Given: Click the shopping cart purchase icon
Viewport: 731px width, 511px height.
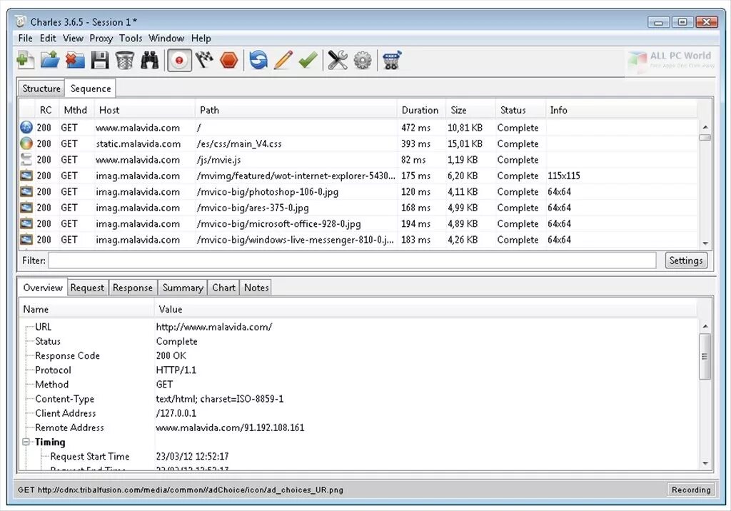Looking at the screenshot, I should tap(392, 61).
